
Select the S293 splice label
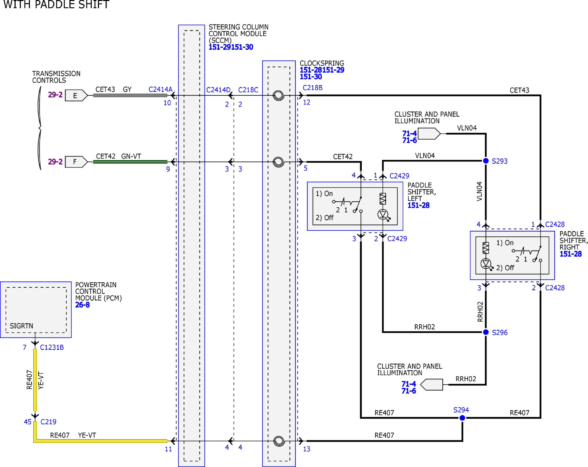pyautogui.click(x=500, y=161)
